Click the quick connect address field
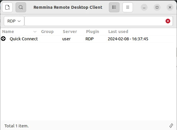Screen dimensions: 177x130 tap(94, 21)
